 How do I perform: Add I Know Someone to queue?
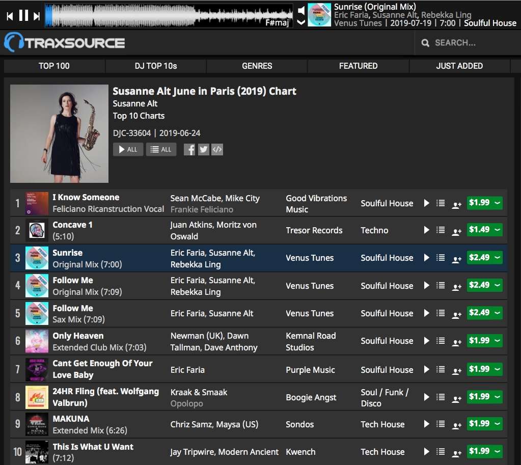pos(441,203)
